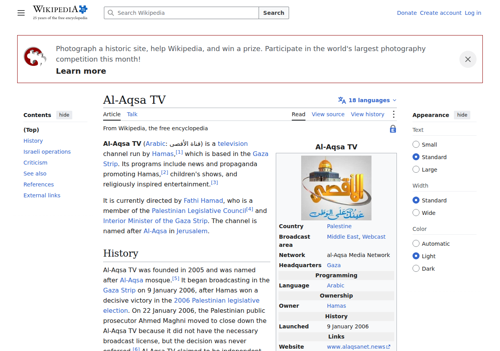Jump to Israeli operations section

click(47, 152)
